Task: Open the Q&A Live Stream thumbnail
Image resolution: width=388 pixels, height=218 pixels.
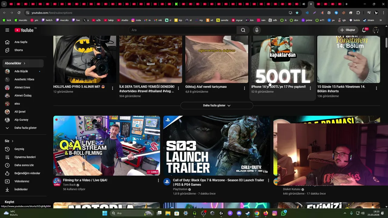Action: pos(107,146)
